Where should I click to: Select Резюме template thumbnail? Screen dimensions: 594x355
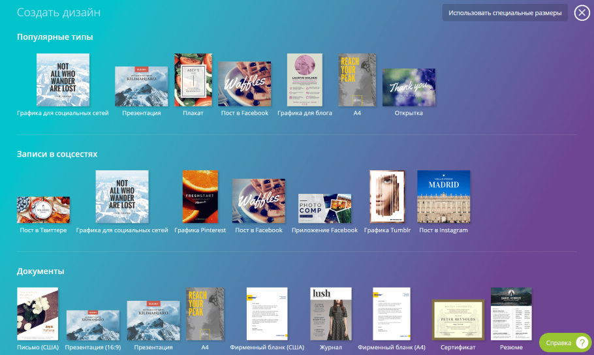click(x=511, y=314)
